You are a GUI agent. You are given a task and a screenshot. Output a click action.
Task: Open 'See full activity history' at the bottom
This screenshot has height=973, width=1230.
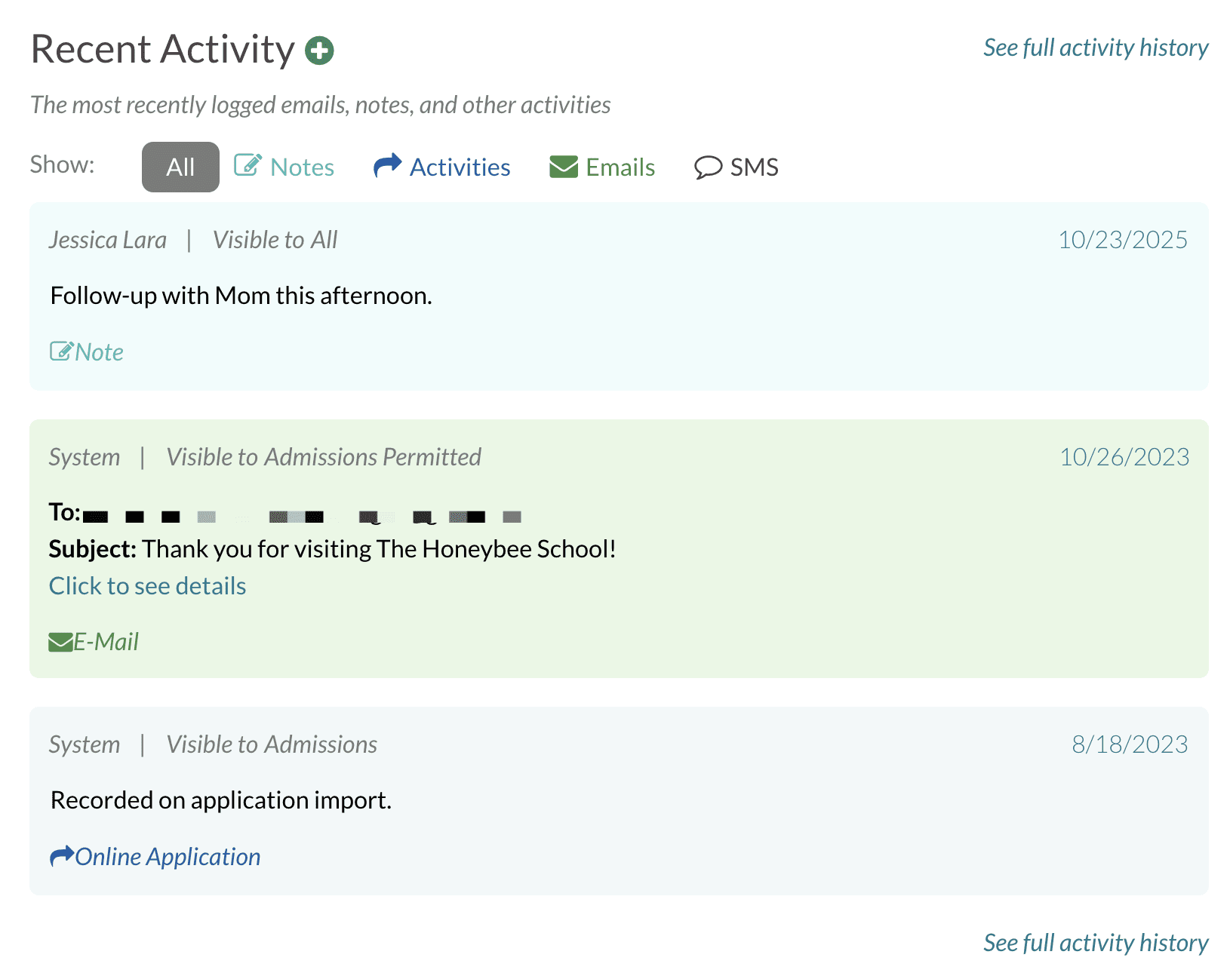(1095, 942)
